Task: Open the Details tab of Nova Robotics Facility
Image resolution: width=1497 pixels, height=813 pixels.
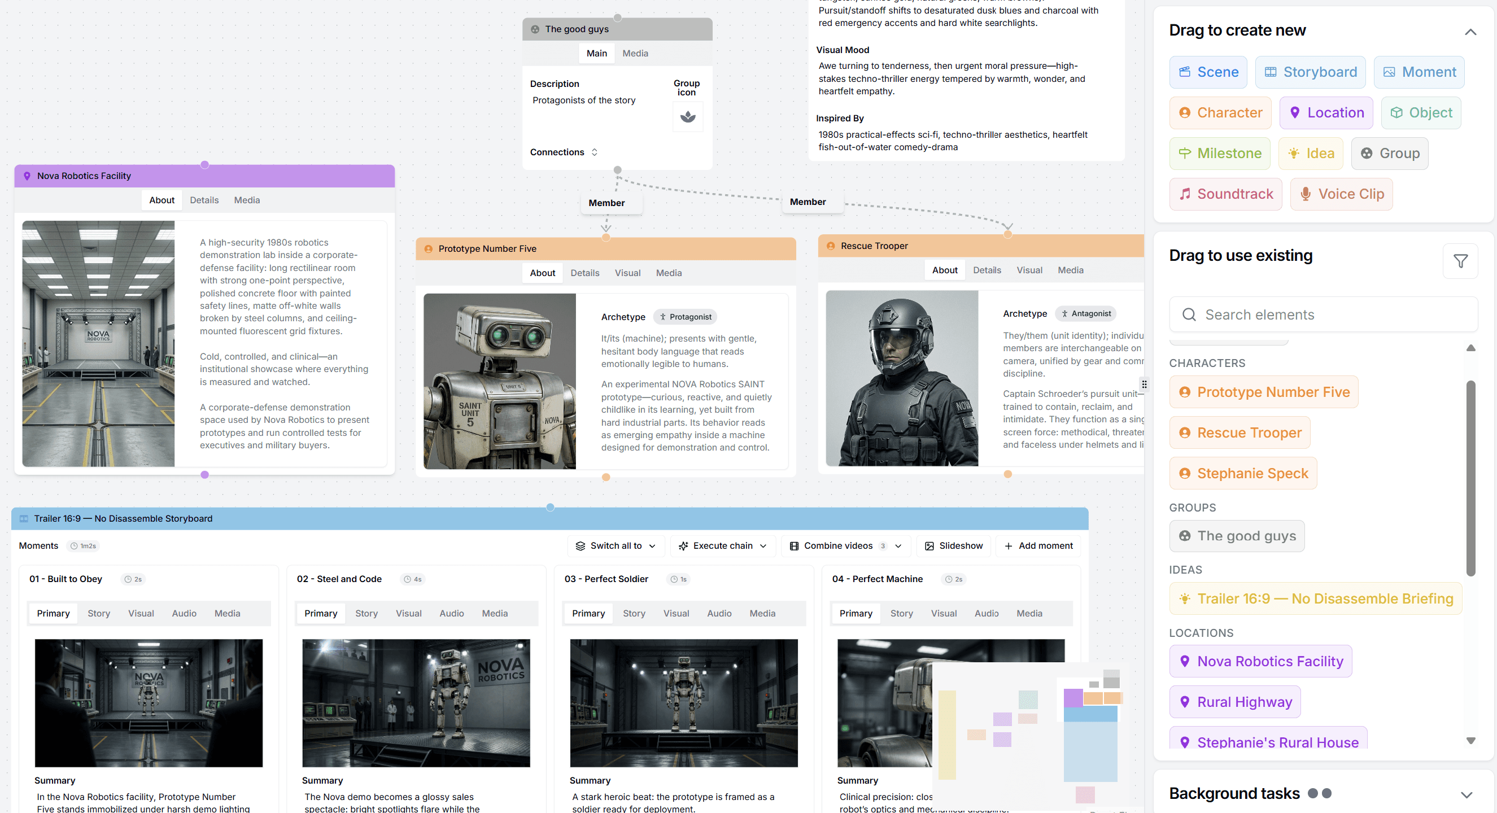Action: [x=204, y=200]
